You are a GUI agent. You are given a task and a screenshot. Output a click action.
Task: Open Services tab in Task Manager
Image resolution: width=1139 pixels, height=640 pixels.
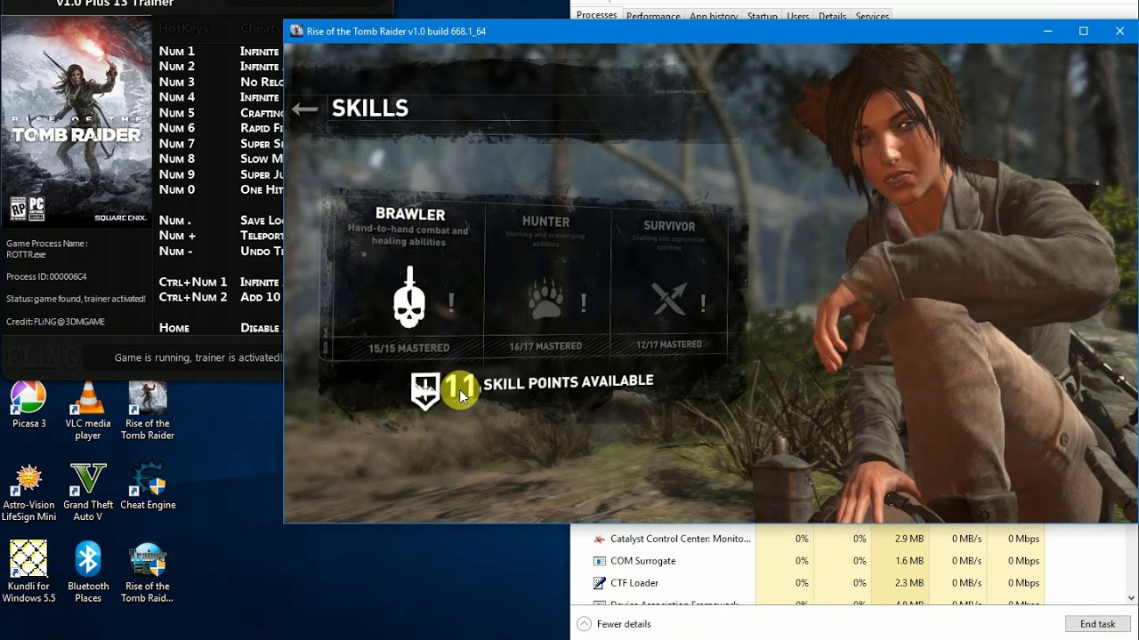coord(872,16)
